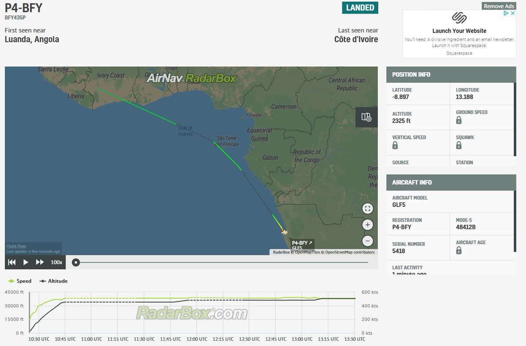Click the Launch Your Website ad headline
The height and width of the screenshot is (346, 526).
(459, 31)
